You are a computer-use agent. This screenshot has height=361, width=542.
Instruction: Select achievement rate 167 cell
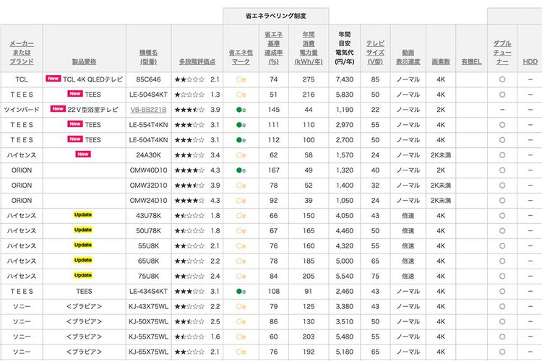pyautogui.click(x=273, y=170)
